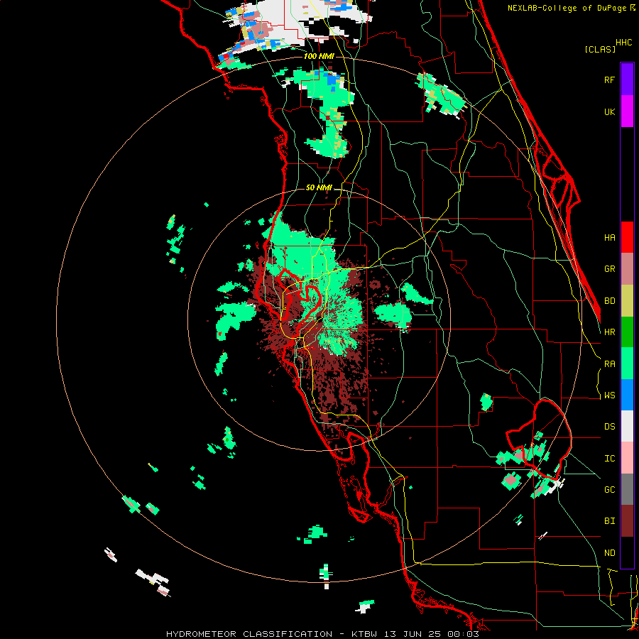Select the dusty pink GR legend swatch
639x639 pixels.
(627, 269)
